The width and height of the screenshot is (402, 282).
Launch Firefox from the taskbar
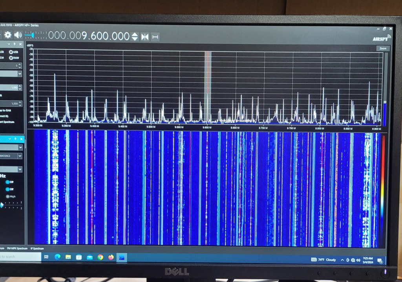click(111, 257)
